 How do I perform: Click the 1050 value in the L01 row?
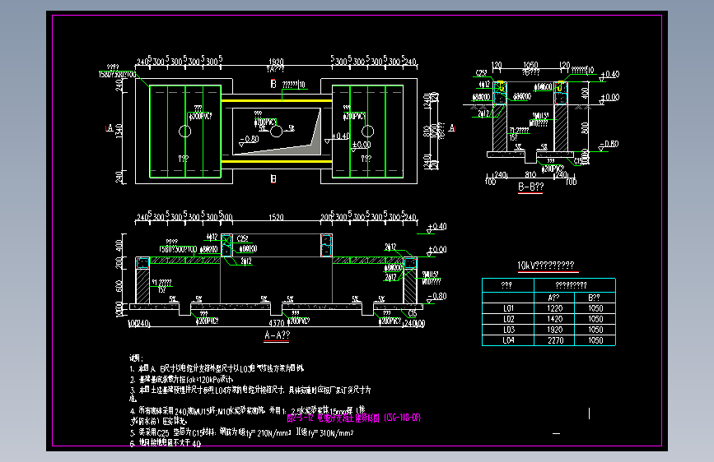coord(595,308)
